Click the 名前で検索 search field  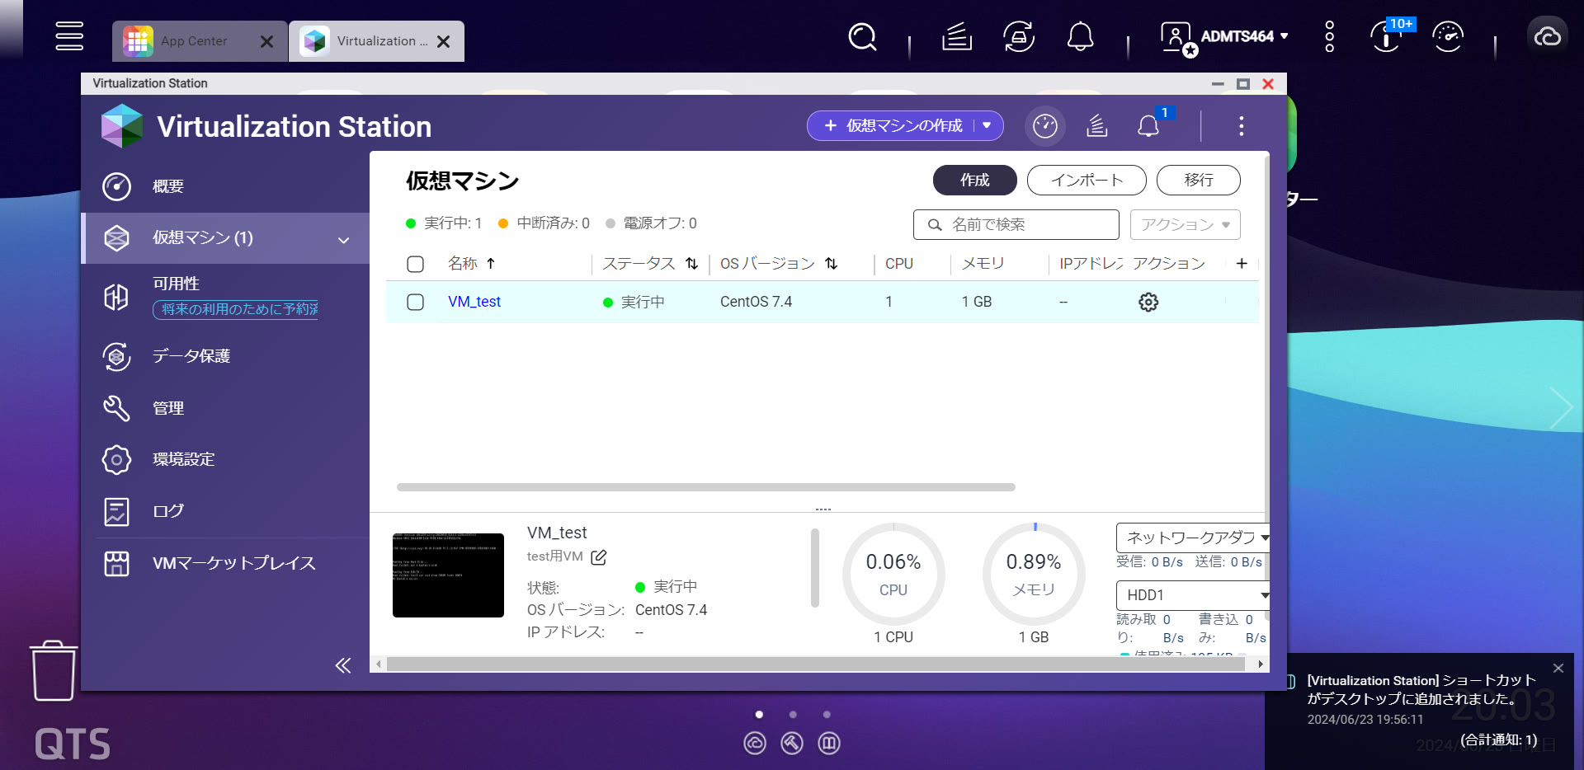[1016, 224]
